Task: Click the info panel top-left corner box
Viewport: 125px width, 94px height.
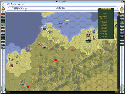Action: (x=99, y=9)
